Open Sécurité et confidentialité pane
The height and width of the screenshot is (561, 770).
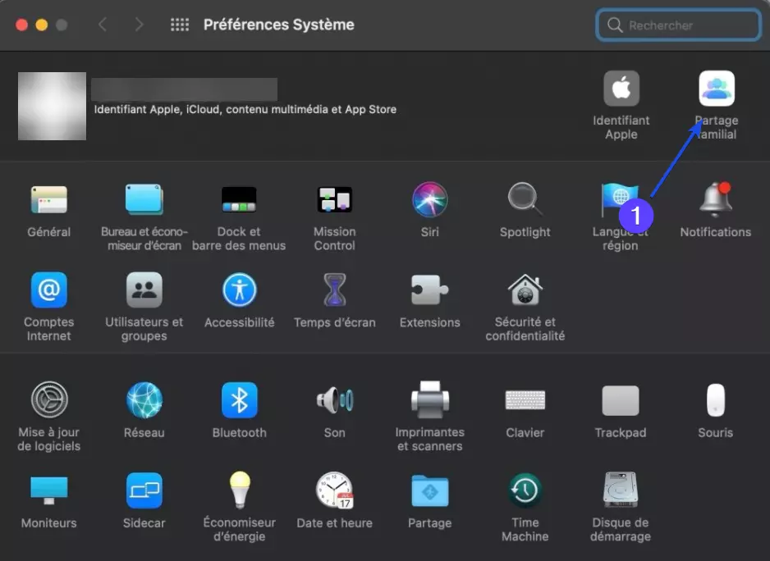tap(525, 291)
